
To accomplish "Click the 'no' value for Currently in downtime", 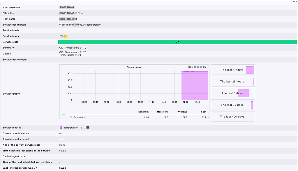I will pos(61,133).
